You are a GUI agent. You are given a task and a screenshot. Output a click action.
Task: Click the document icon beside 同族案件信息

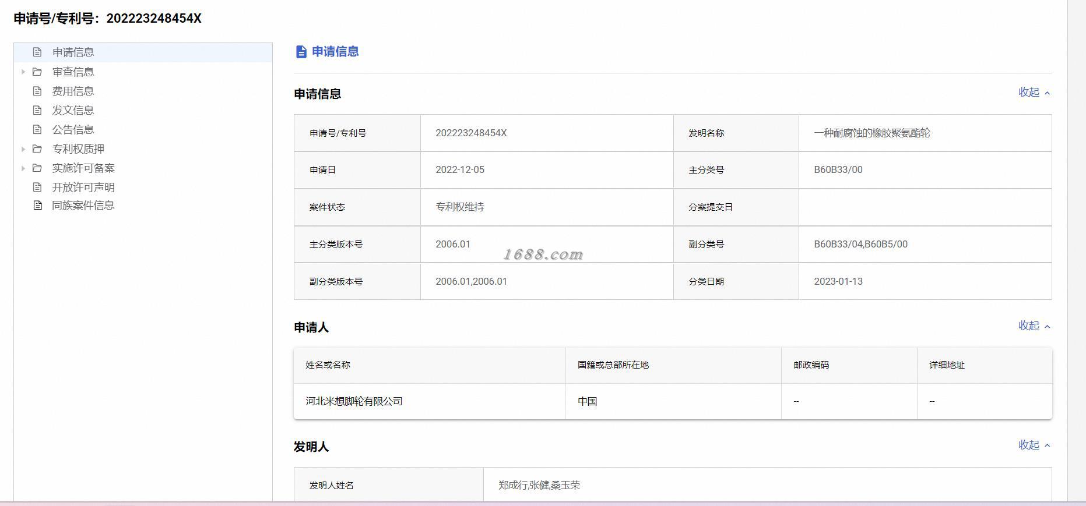click(37, 205)
